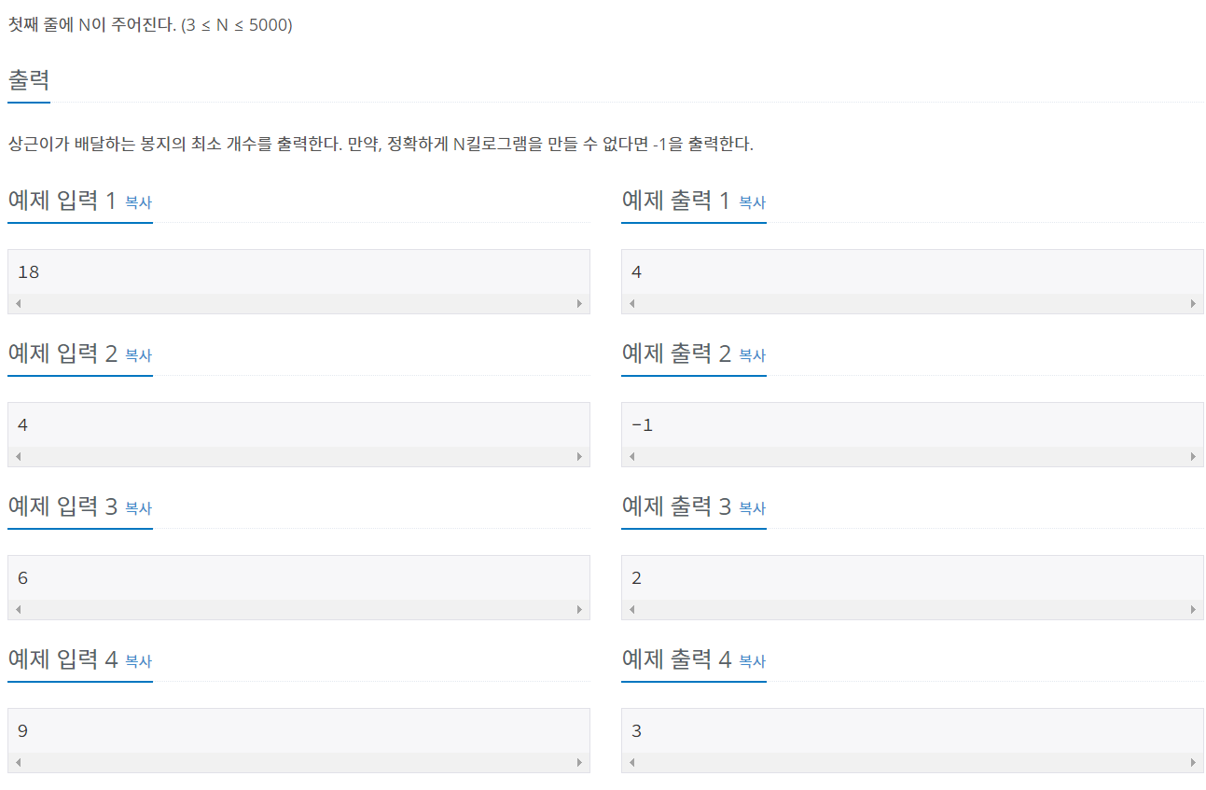Click right scroll arrow of example input 1
The image size is (1206, 790).
coord(579,304)
